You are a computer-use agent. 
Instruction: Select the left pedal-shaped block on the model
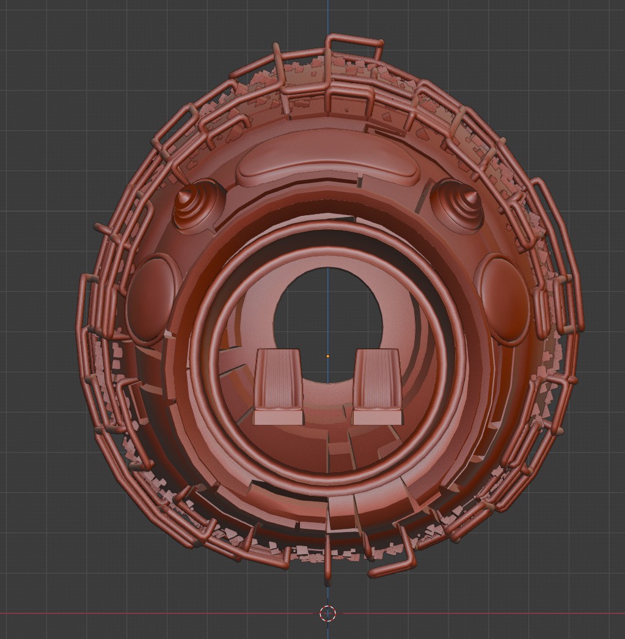[x=279, y=386]
